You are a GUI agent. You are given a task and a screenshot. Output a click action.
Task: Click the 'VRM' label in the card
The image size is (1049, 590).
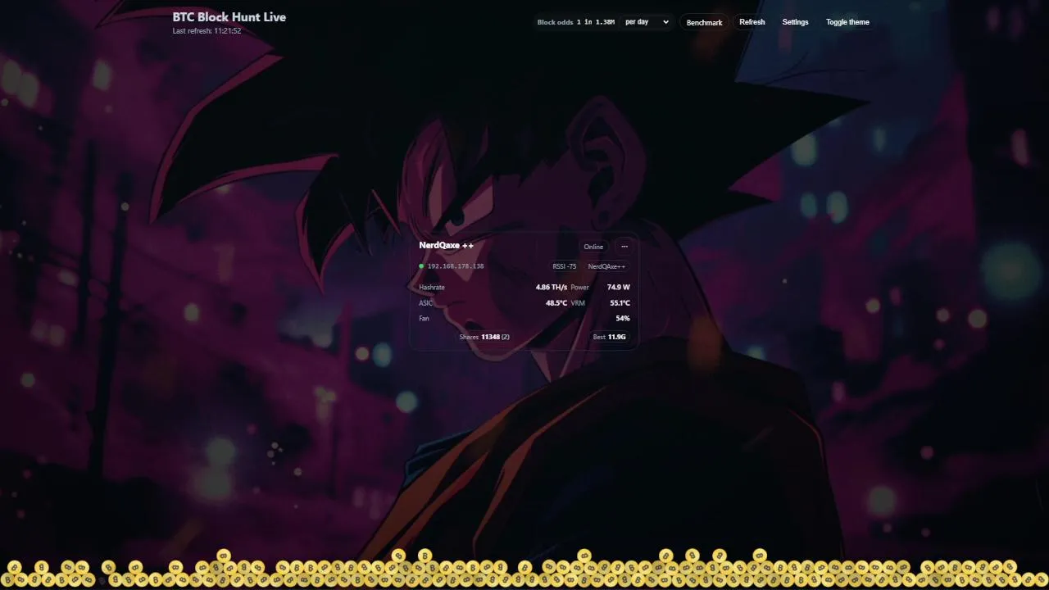tap(578, 303)
